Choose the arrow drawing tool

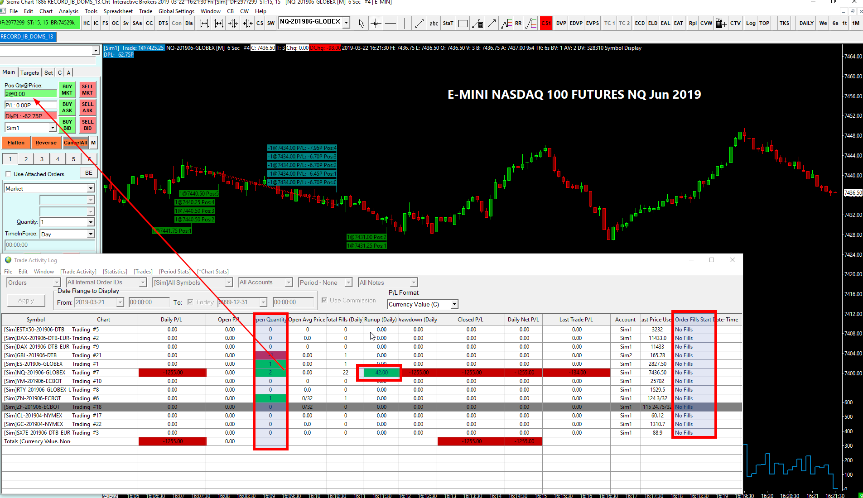pyautogui.click(x=492, y=23)
